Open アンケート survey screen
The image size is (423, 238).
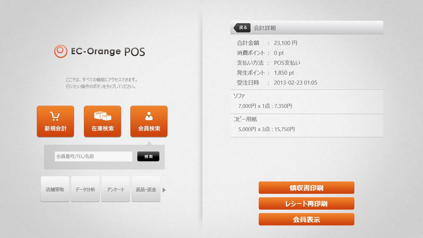116,189
